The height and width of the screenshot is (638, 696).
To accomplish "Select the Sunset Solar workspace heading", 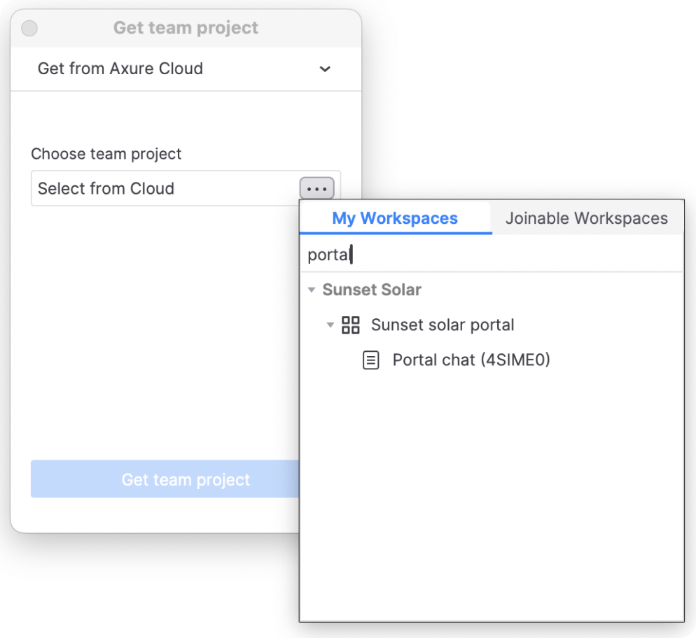I will click(x=372, y=290).
